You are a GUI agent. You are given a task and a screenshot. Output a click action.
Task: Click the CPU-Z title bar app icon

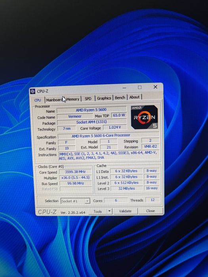33,91
